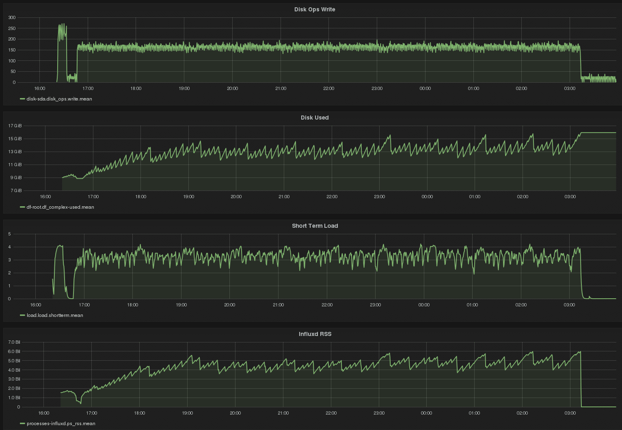Click the first load peak before 17:00 in Short Term Load
Screen dimensions: 622x430
[x=60, y=246]
